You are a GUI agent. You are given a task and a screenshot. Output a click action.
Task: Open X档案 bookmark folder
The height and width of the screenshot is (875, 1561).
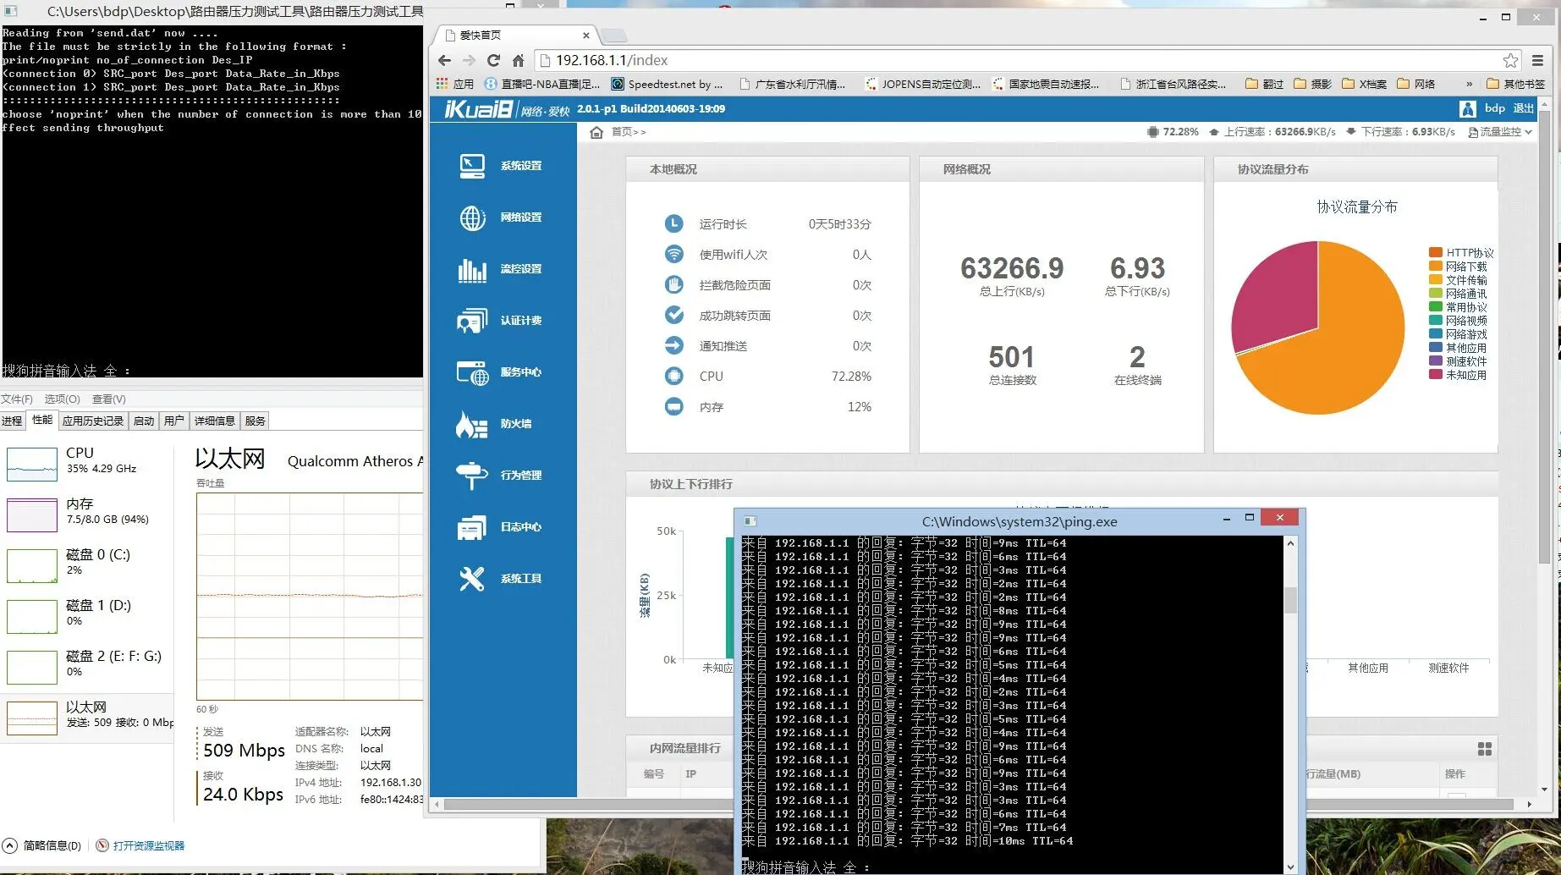pos(1364,84)
